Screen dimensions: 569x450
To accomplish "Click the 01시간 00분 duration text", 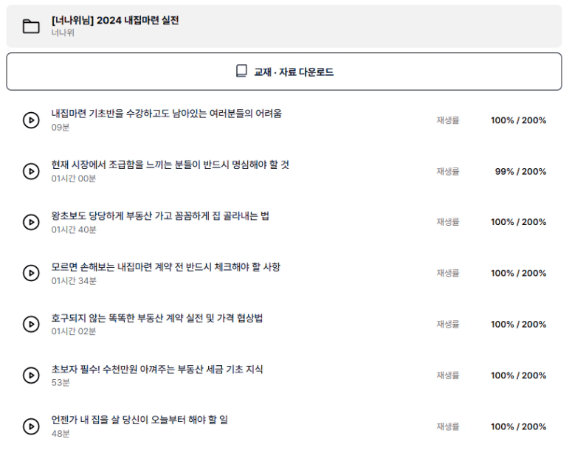I will pos(74,179).
